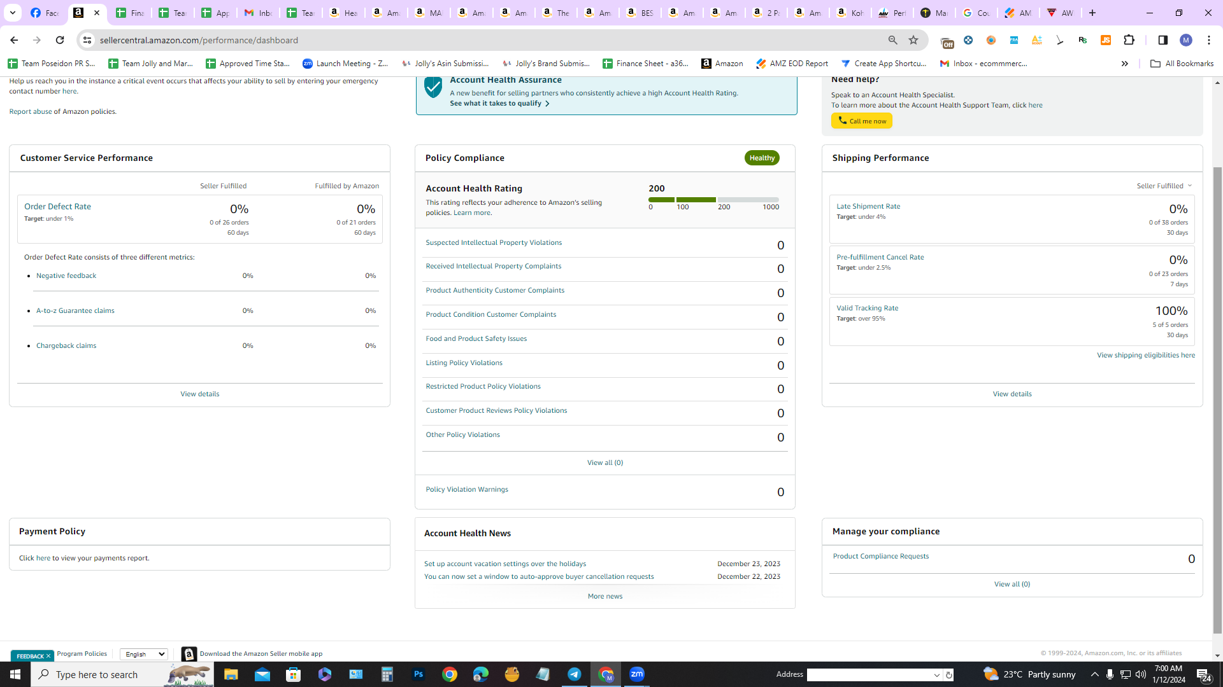Open taskbar Address dropdown arrow

coord(937,675)
